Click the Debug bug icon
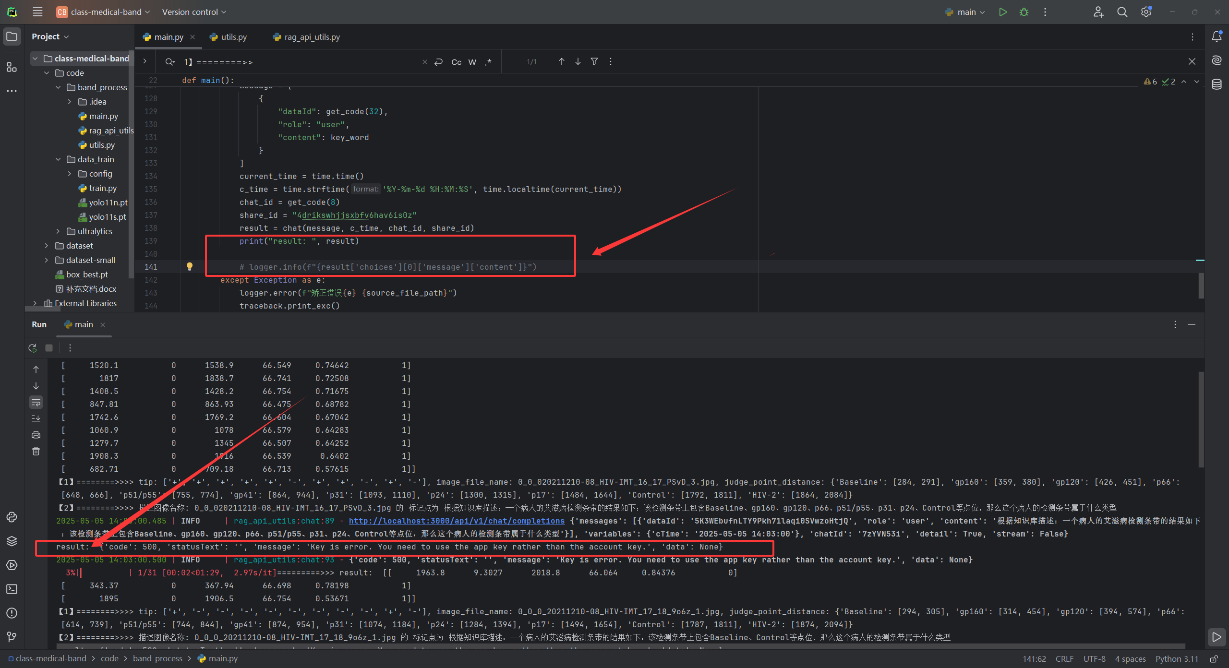Screen dimensions: 1229x668 [x=1024, y=12]
